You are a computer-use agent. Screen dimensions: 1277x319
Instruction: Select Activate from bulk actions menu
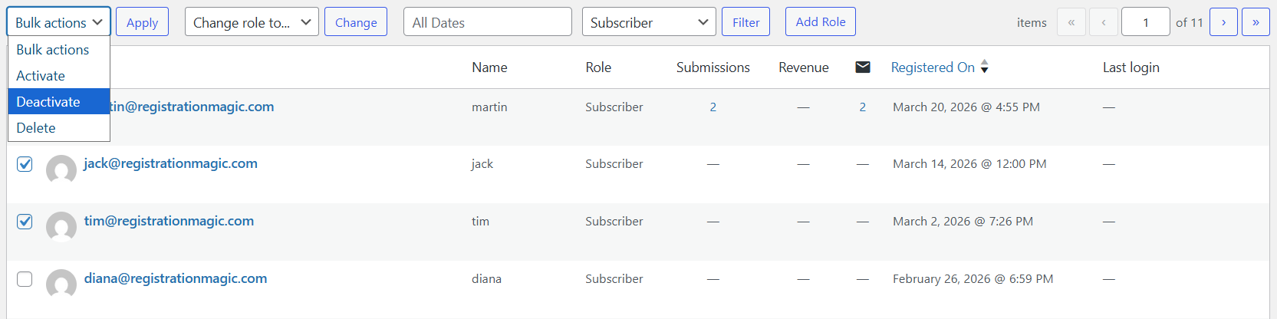[59, 76]
